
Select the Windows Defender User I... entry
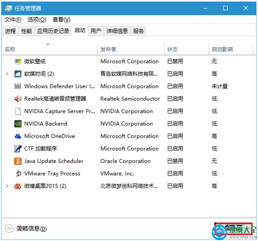tap(60, 86)
